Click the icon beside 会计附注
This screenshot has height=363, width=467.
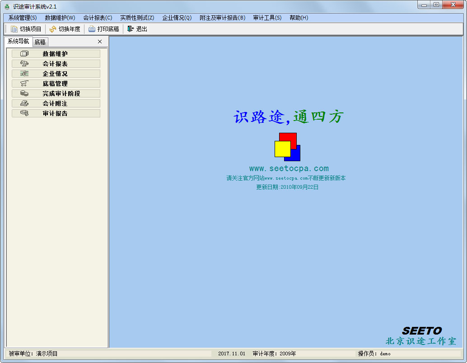pos(24,103)
